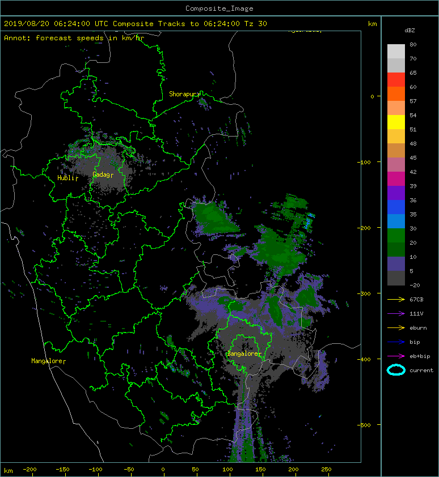Image resolution: width=439 pixels, height=477 pixels.
Task: Click the 150 tick on horizontal axis
Action: pyautogui.click(x=260, y=470)
